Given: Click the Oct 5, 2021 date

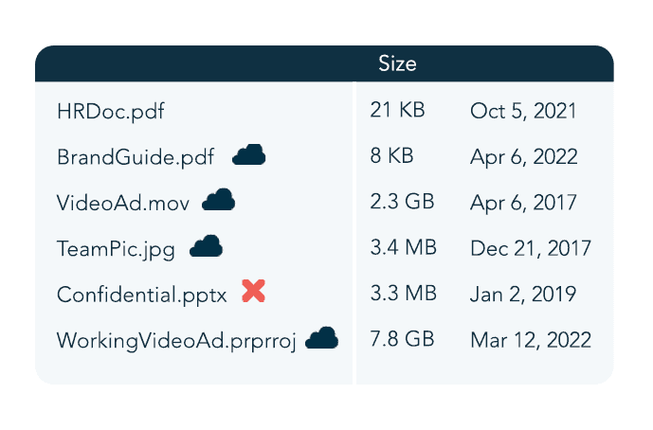Looking at the screenshot, I should point(524,111).
